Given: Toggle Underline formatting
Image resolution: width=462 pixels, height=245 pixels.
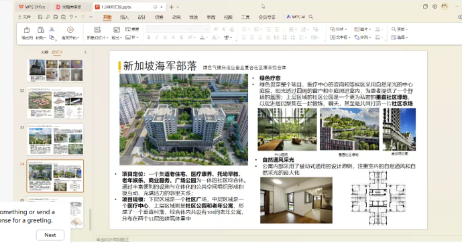Looking at the screenshot, I should [165, 37].
